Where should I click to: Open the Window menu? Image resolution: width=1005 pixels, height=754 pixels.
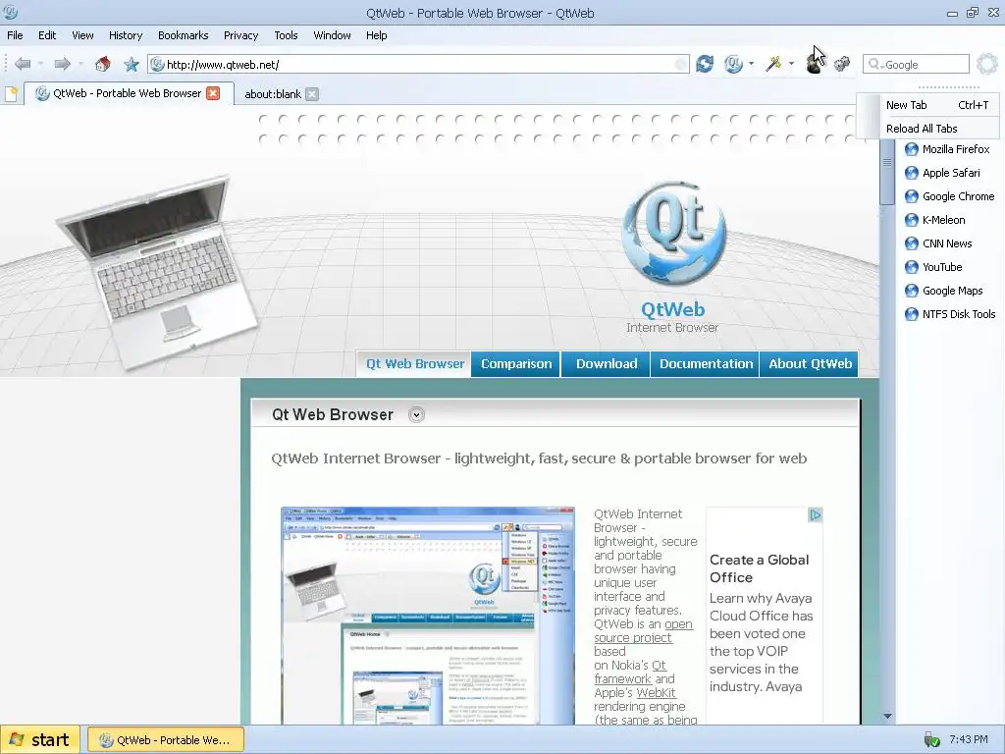point(332,35)
